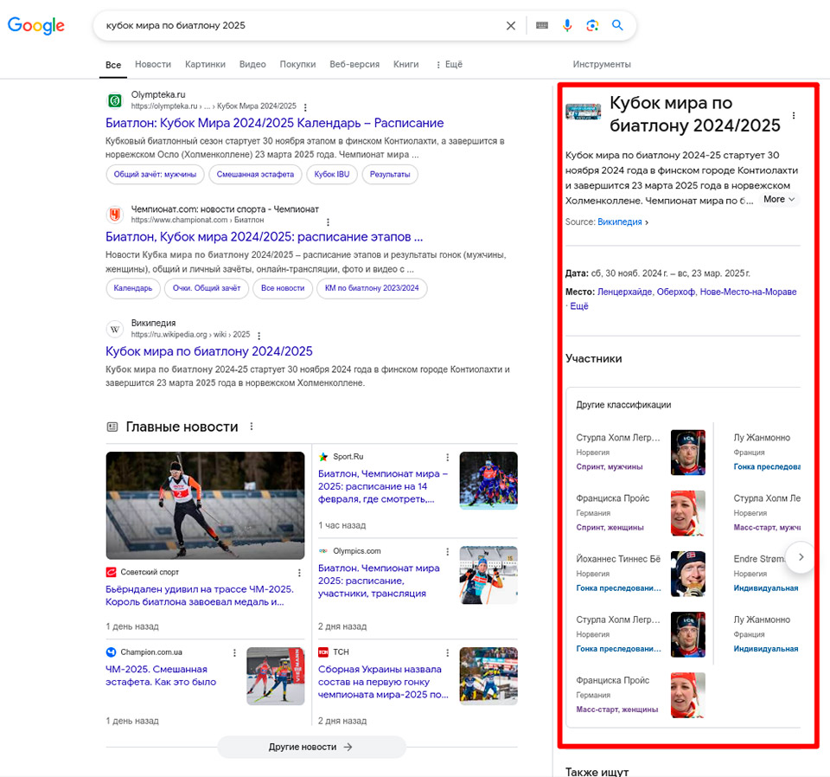The height and width of the screenshot is (777, 830).
Task: Open options next to Главные новости heading
Action: click(252, 427)
